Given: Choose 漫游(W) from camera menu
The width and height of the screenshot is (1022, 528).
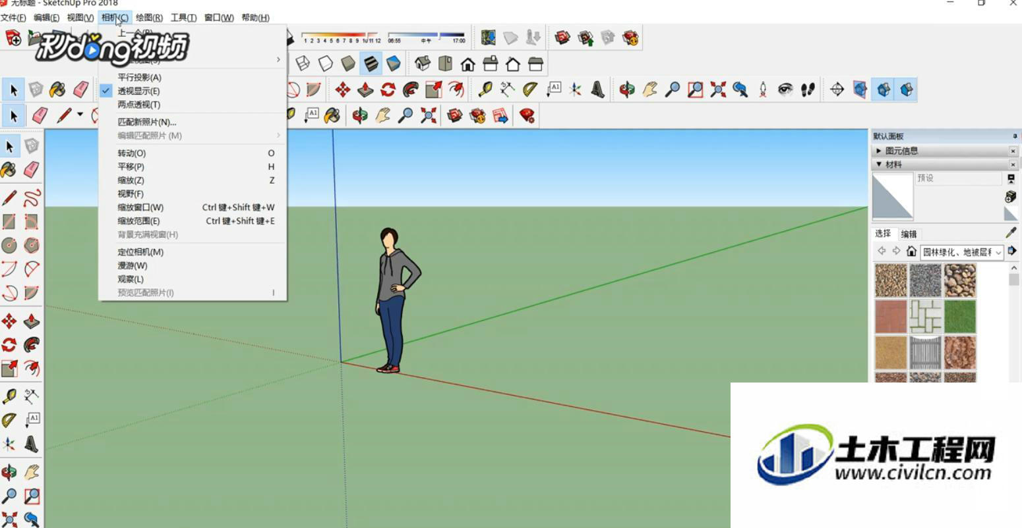Looking at the screenshot, I should pyautogui.click(x=192, y=266).
